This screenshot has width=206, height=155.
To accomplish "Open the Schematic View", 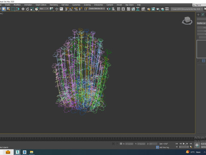I will pos(138,9).
